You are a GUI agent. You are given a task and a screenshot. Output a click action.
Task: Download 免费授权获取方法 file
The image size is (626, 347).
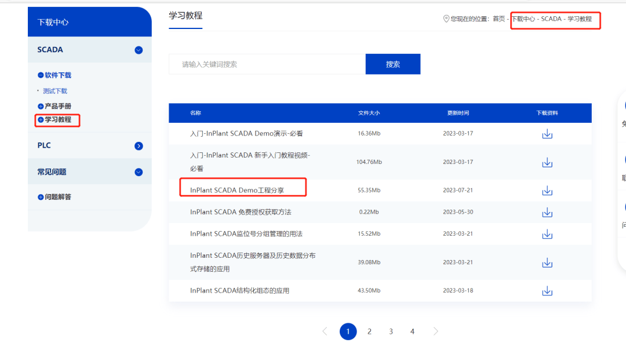547,212
